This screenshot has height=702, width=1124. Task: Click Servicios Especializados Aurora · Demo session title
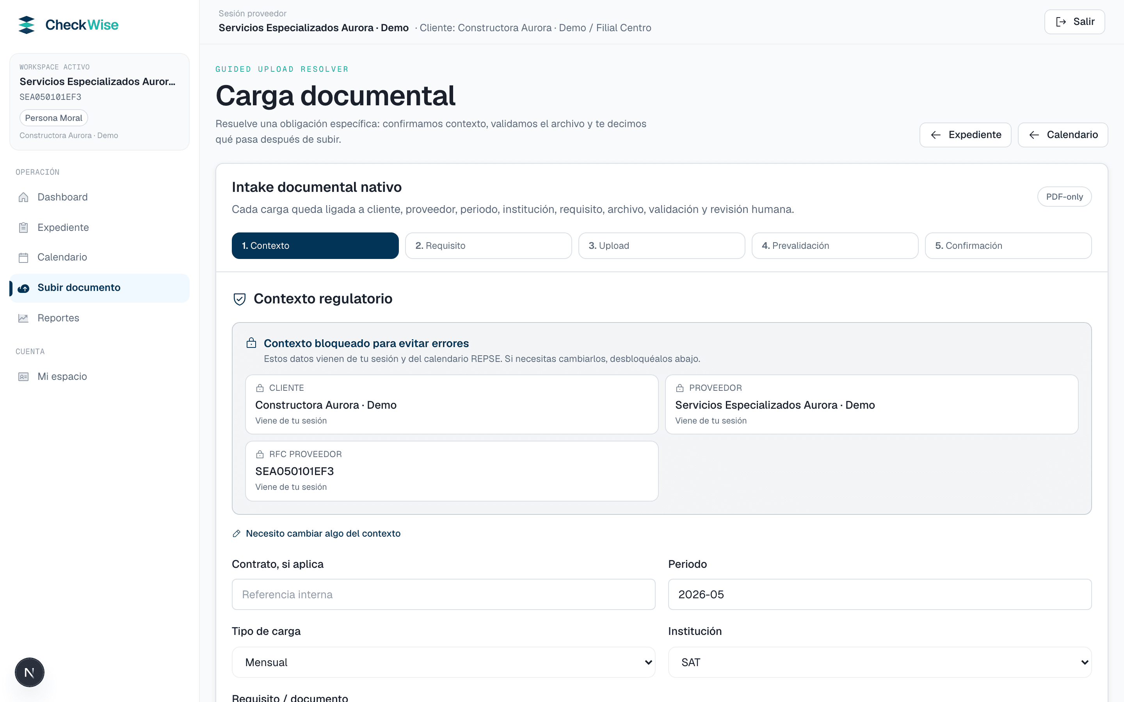tap(313, 28)
